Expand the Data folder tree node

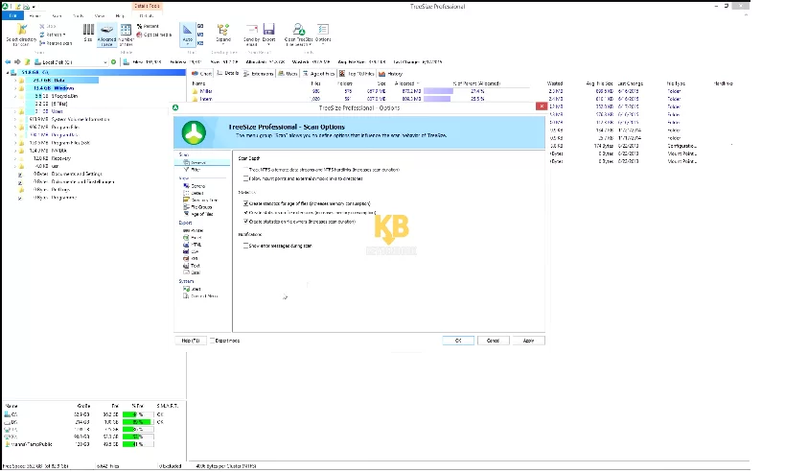pos(16,80)
